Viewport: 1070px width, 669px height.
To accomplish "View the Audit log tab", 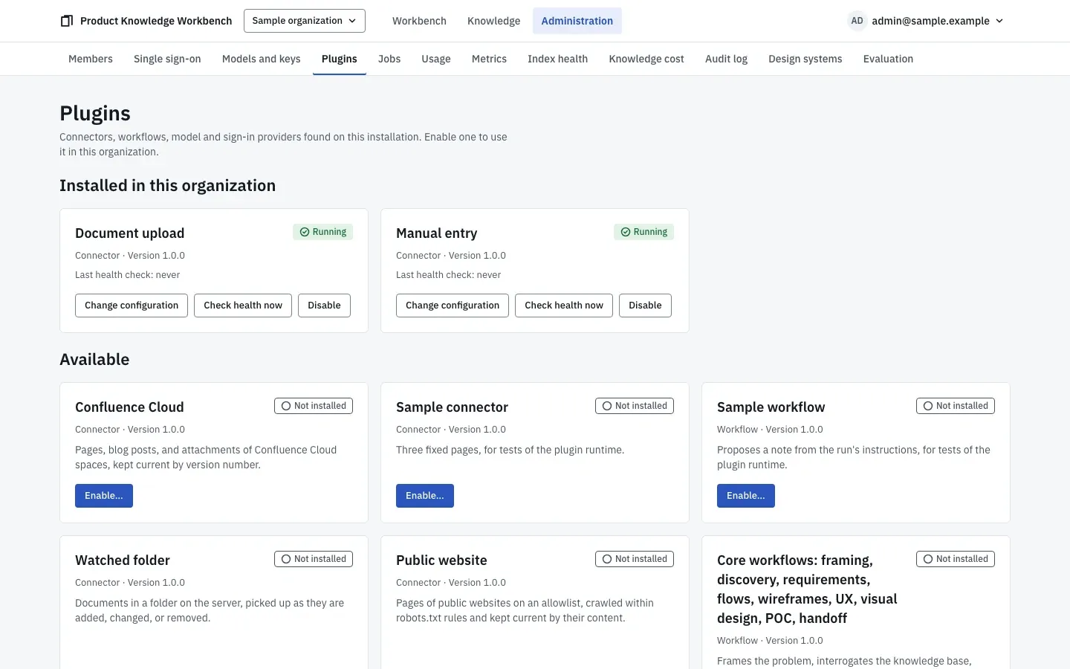I will point(726,59).
